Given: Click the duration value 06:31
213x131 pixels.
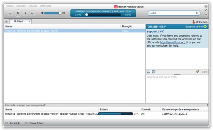Looking at the screenshot, I should [125, 31].
